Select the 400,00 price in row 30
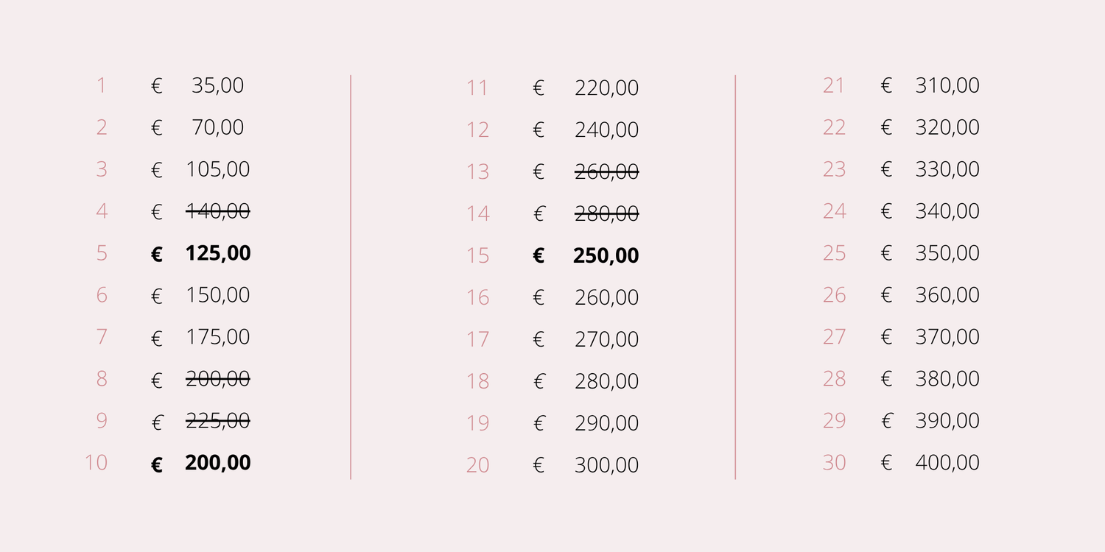Viewport: 1105px width, 552px height. (x=947, y=464)
